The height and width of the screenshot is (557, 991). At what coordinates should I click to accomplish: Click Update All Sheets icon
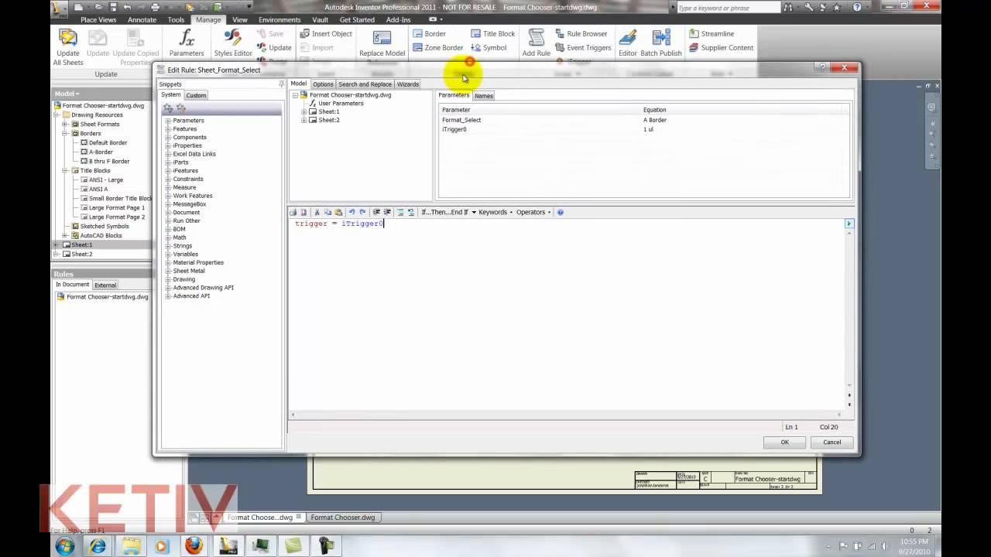tap(68, 46)
